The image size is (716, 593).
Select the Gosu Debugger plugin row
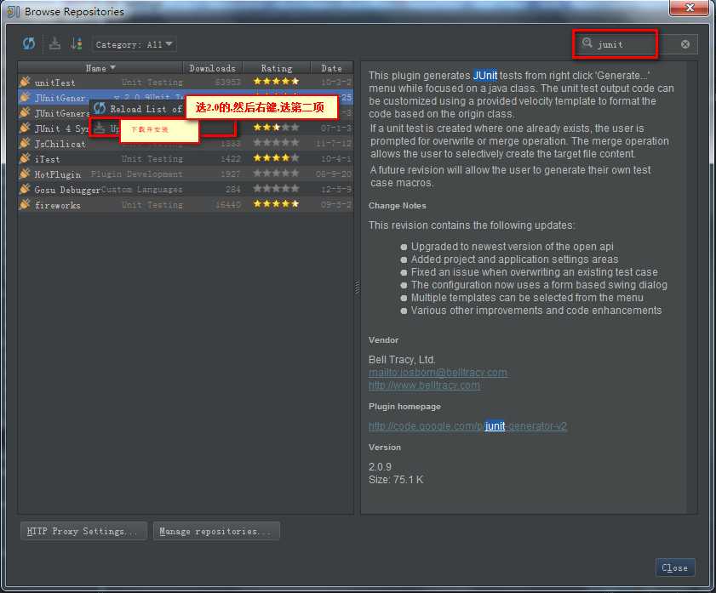coord(186,190)
